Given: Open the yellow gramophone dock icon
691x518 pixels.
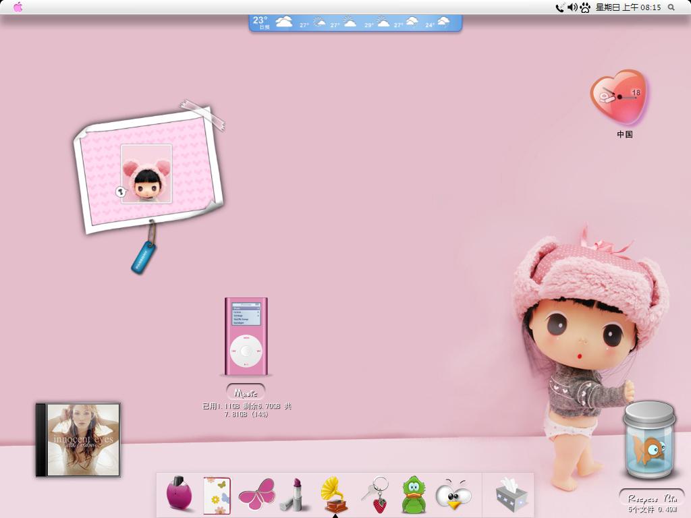Looking at the screenshot, I should tap(333, 494).
